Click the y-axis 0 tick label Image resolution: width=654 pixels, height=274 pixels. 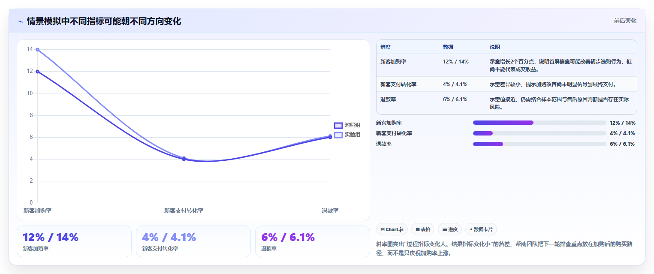[x=31, y=203]
